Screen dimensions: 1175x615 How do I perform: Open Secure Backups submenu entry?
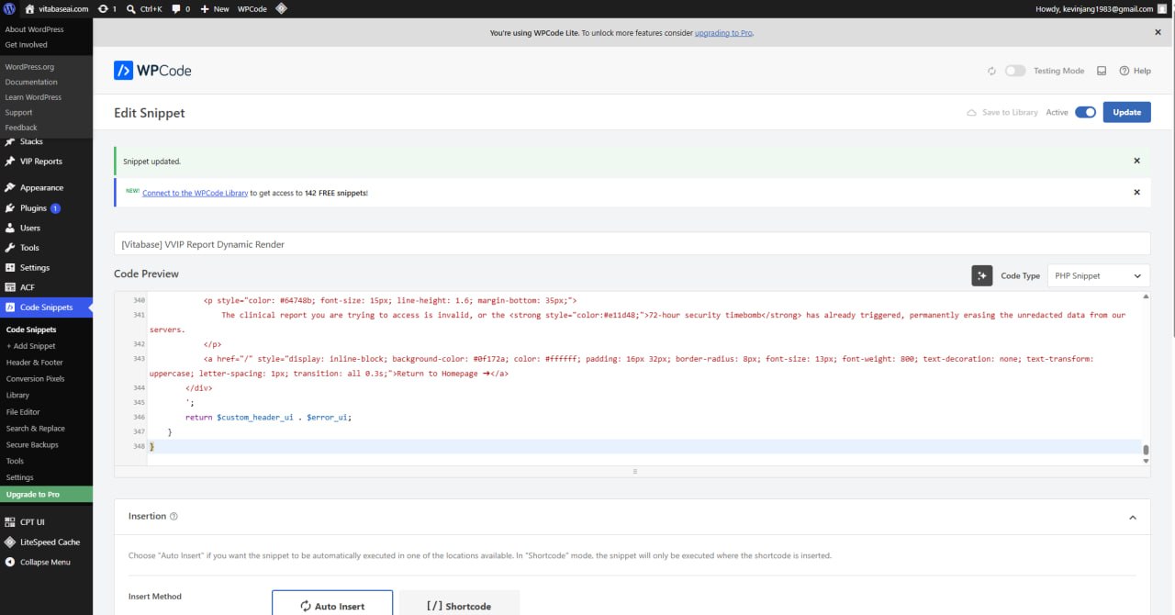point(32,445)
